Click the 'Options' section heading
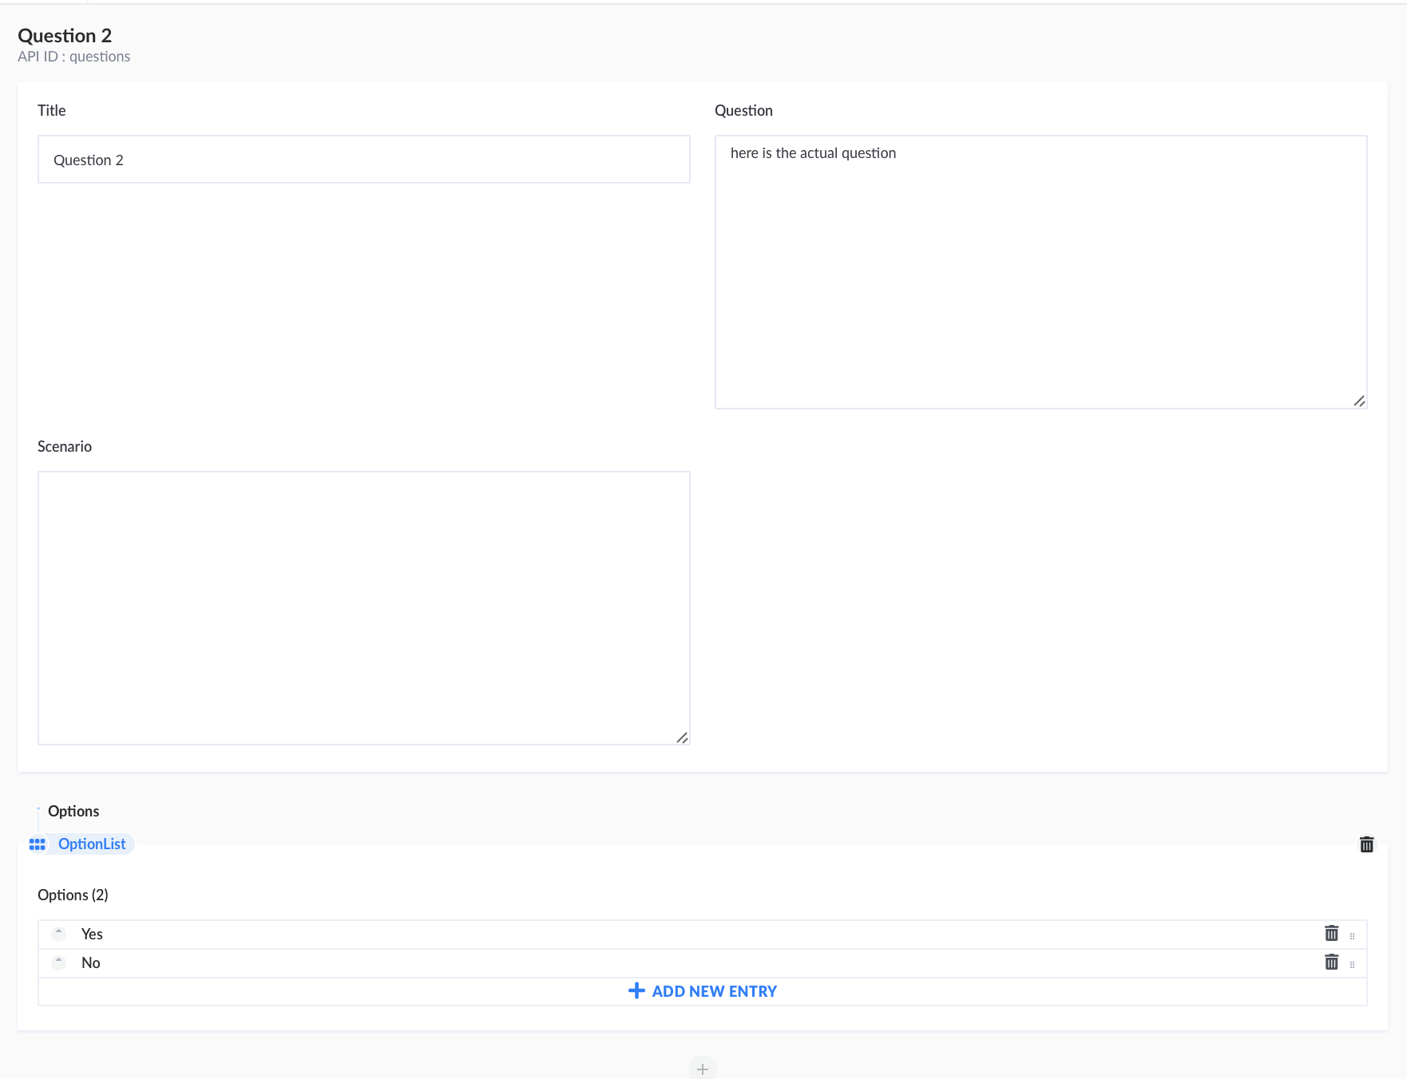 (x=73, y=811)
